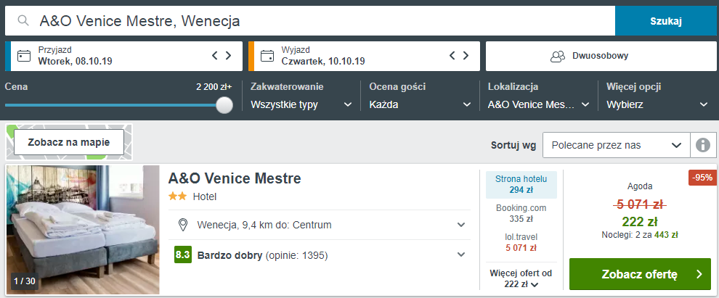Click the 8.3 rating badge
719x298 pixels.
[x=182, y=255]
